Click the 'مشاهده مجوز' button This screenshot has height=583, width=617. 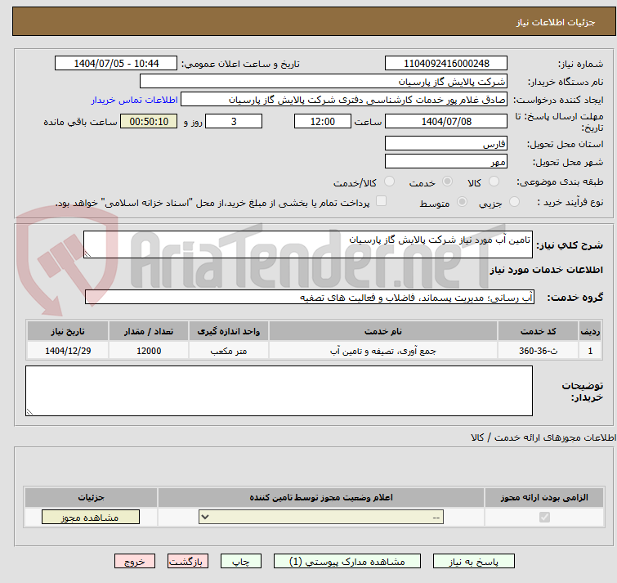[x=91, y=518]
